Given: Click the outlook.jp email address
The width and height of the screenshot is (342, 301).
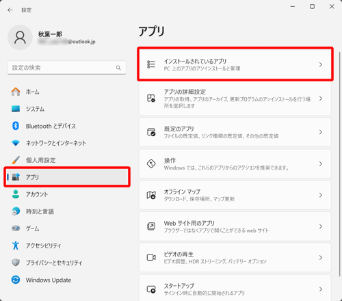Looking at the screenshot, I should click(x=66, y=42).
